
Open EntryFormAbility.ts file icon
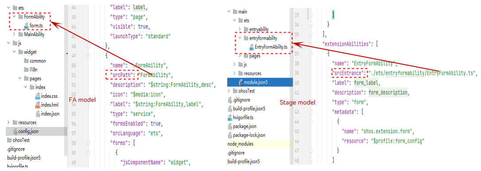click(252, 47)
